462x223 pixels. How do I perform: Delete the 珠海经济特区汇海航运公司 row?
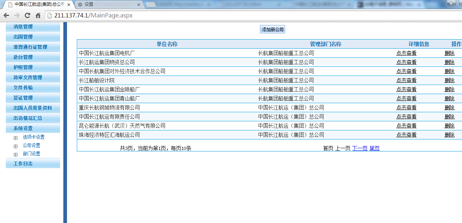pyautogui.click(x=450, y=135)
